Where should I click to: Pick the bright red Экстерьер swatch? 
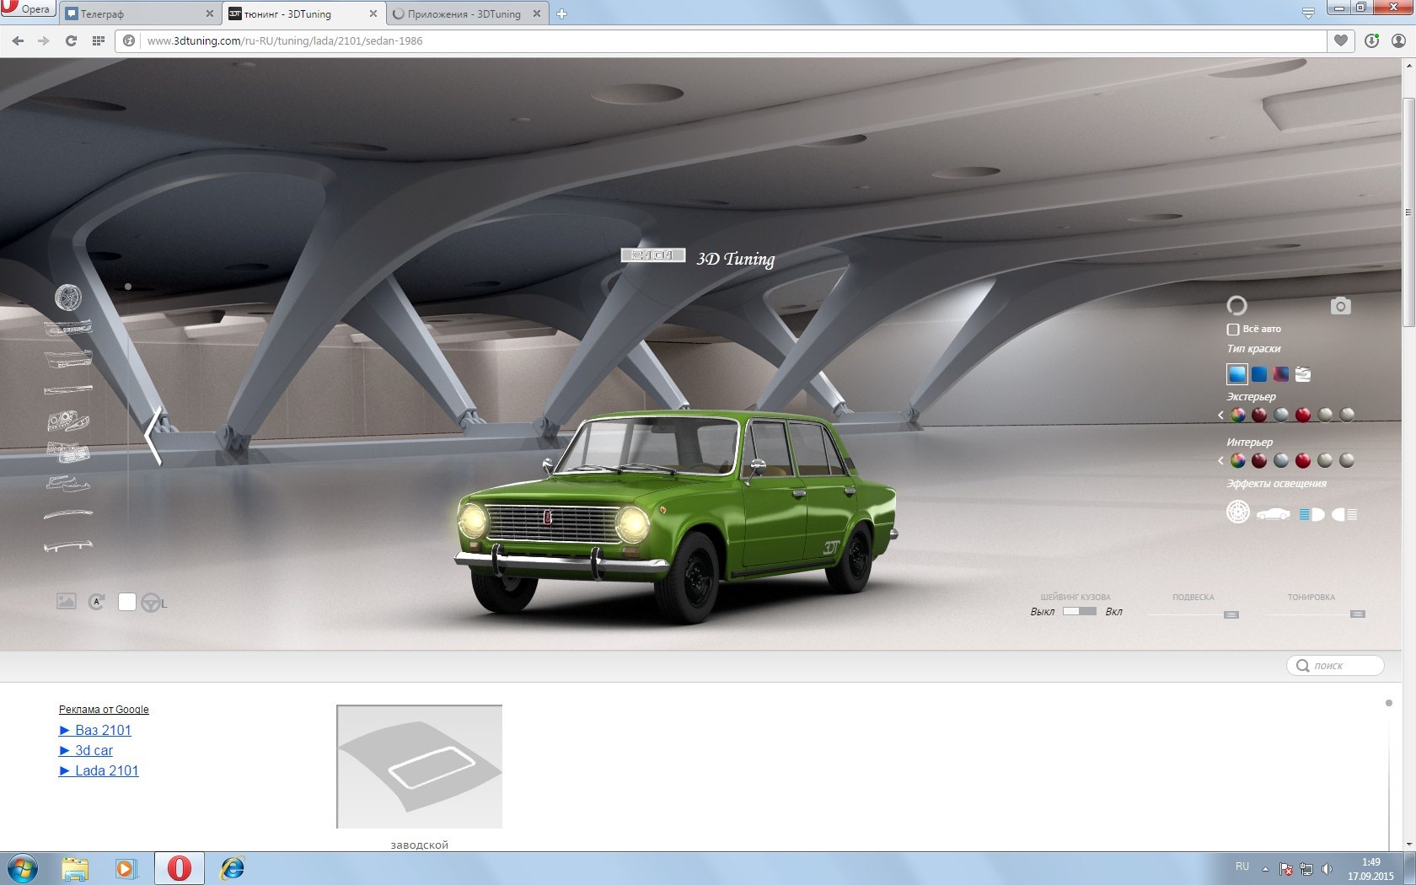pos(1303,415)
